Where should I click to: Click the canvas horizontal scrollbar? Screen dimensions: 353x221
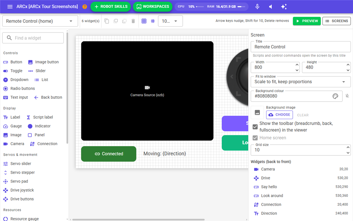point(138,219)
